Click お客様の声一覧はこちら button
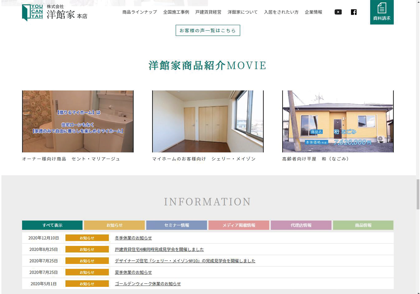 tap(208, 30)
